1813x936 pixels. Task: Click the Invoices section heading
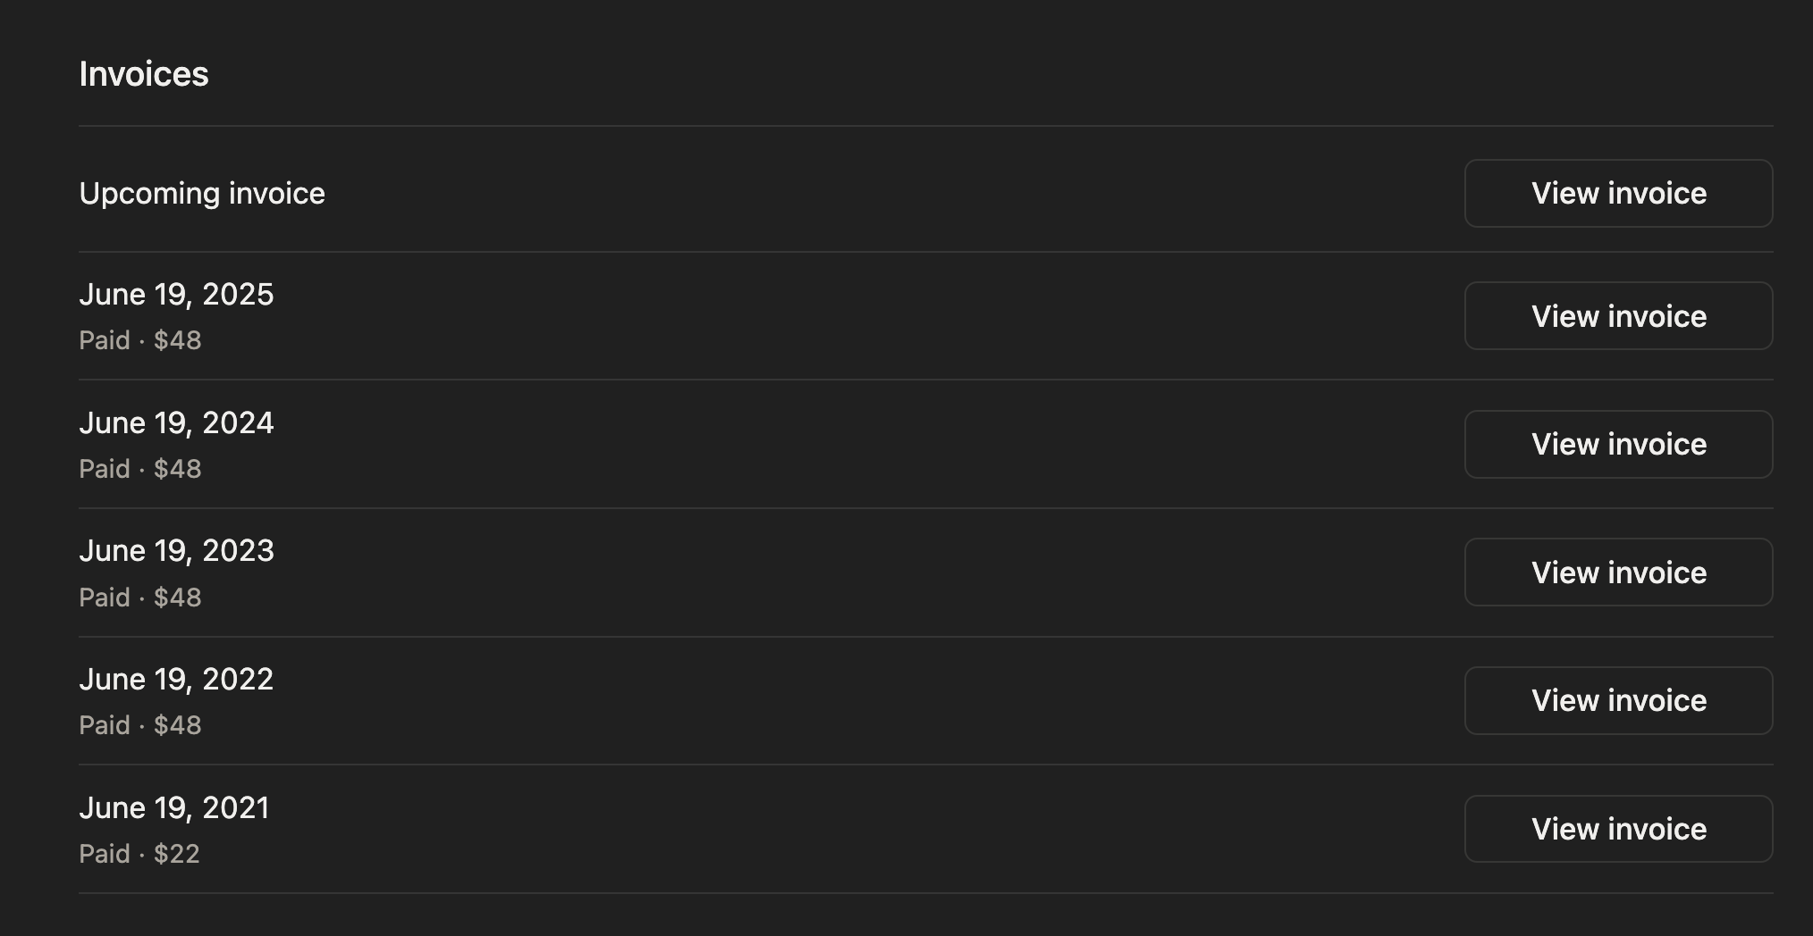click(144, 74)
